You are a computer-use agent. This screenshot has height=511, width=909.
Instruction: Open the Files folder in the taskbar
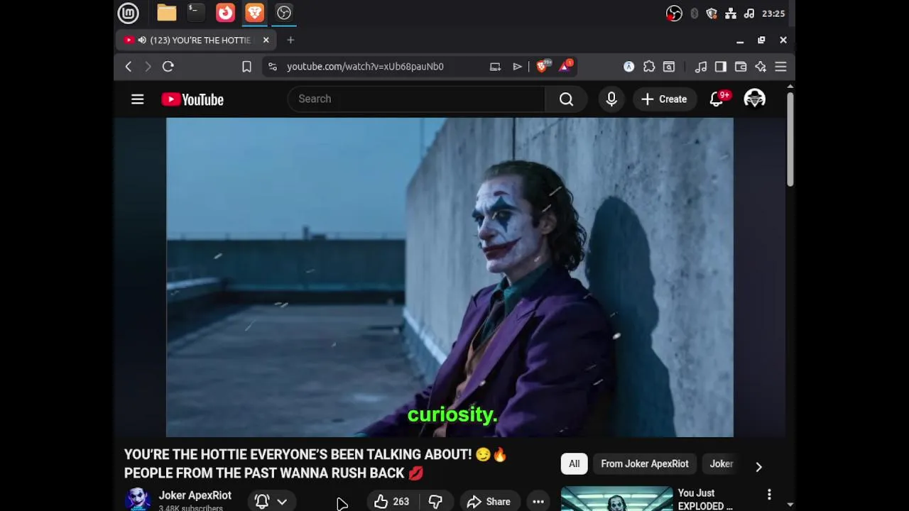click(167, 13)
